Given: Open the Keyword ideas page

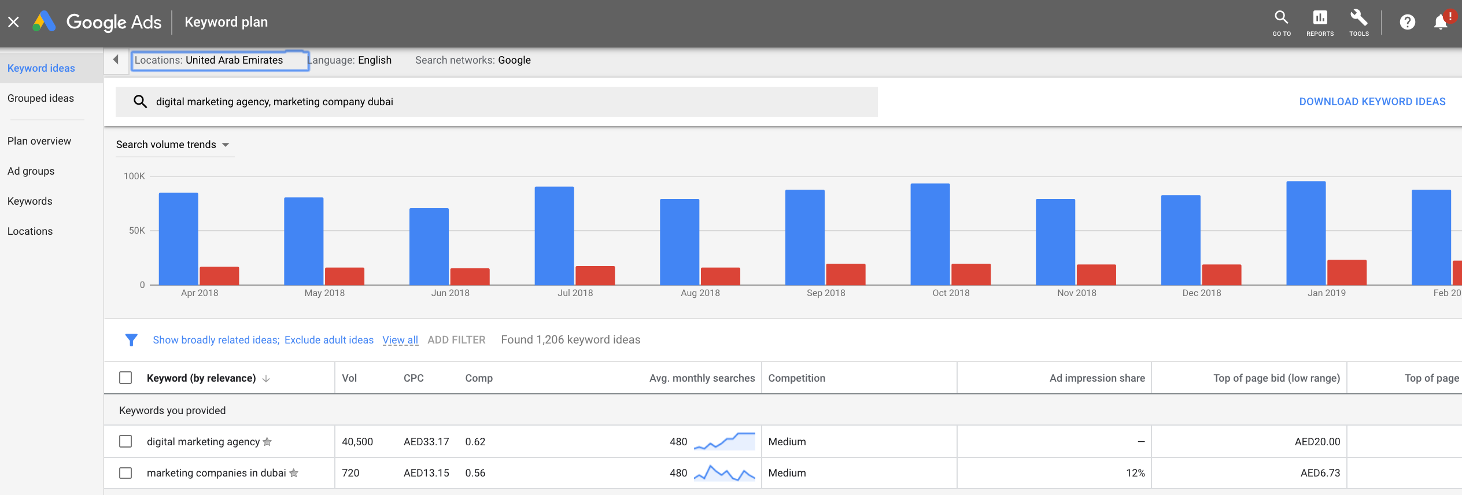Looking at the screenshot, I should pyautogui.click(x=41, y=68).
